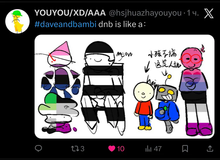Click the repost arrows icon
Screen dimensions: 220x160
[75, 149]
